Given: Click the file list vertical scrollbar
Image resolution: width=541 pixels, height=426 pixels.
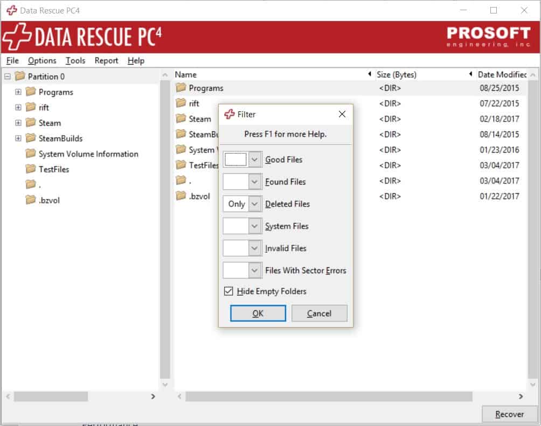Looking at the screenshot, I should coord(532,229).
